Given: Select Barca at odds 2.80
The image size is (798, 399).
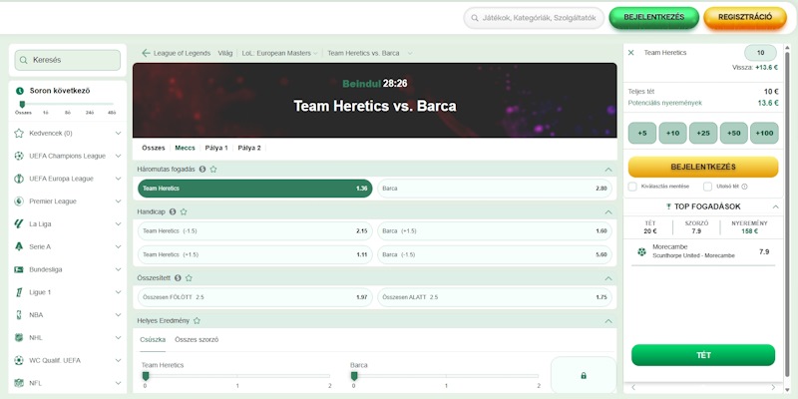Looking at the screenshot, I should point(494,189).
